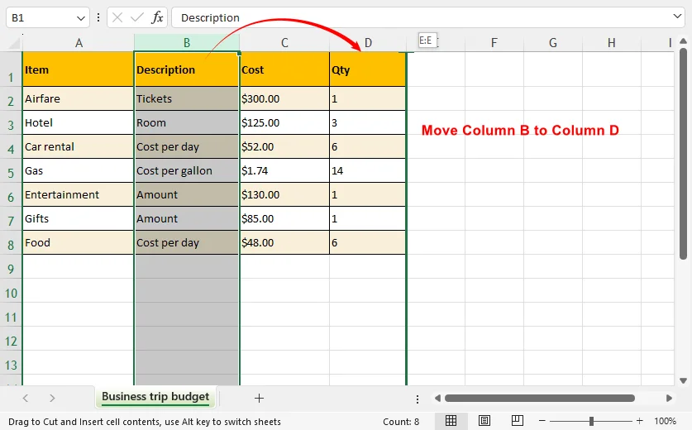Image resolution: width=692 pixels, height=430 pixels.
Task: Select column G header
Action: pos(553,43)
